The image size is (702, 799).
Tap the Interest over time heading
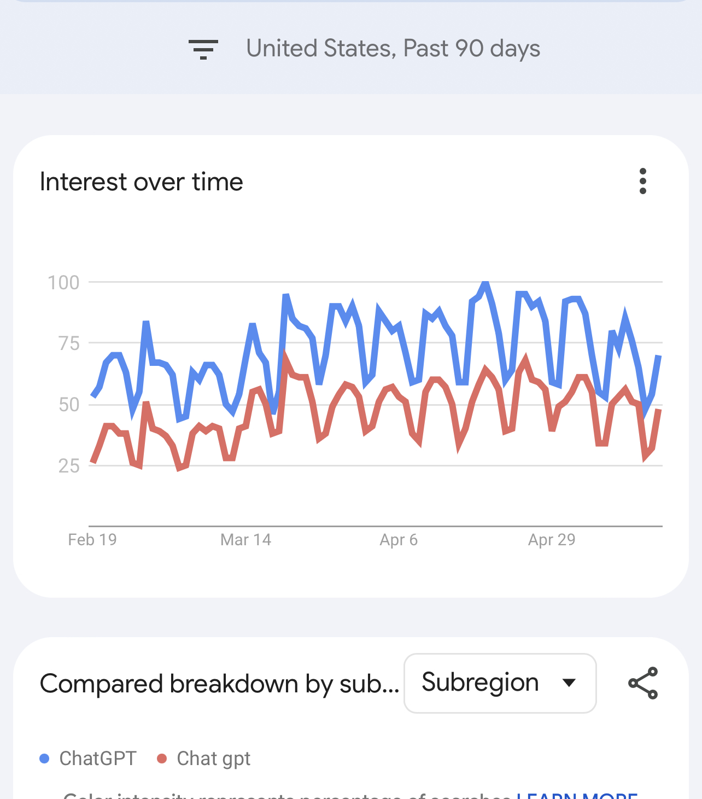[142, 182]
